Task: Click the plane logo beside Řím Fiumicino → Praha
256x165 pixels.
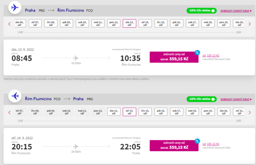Action: pyautogui.click(x=14, y=96)
